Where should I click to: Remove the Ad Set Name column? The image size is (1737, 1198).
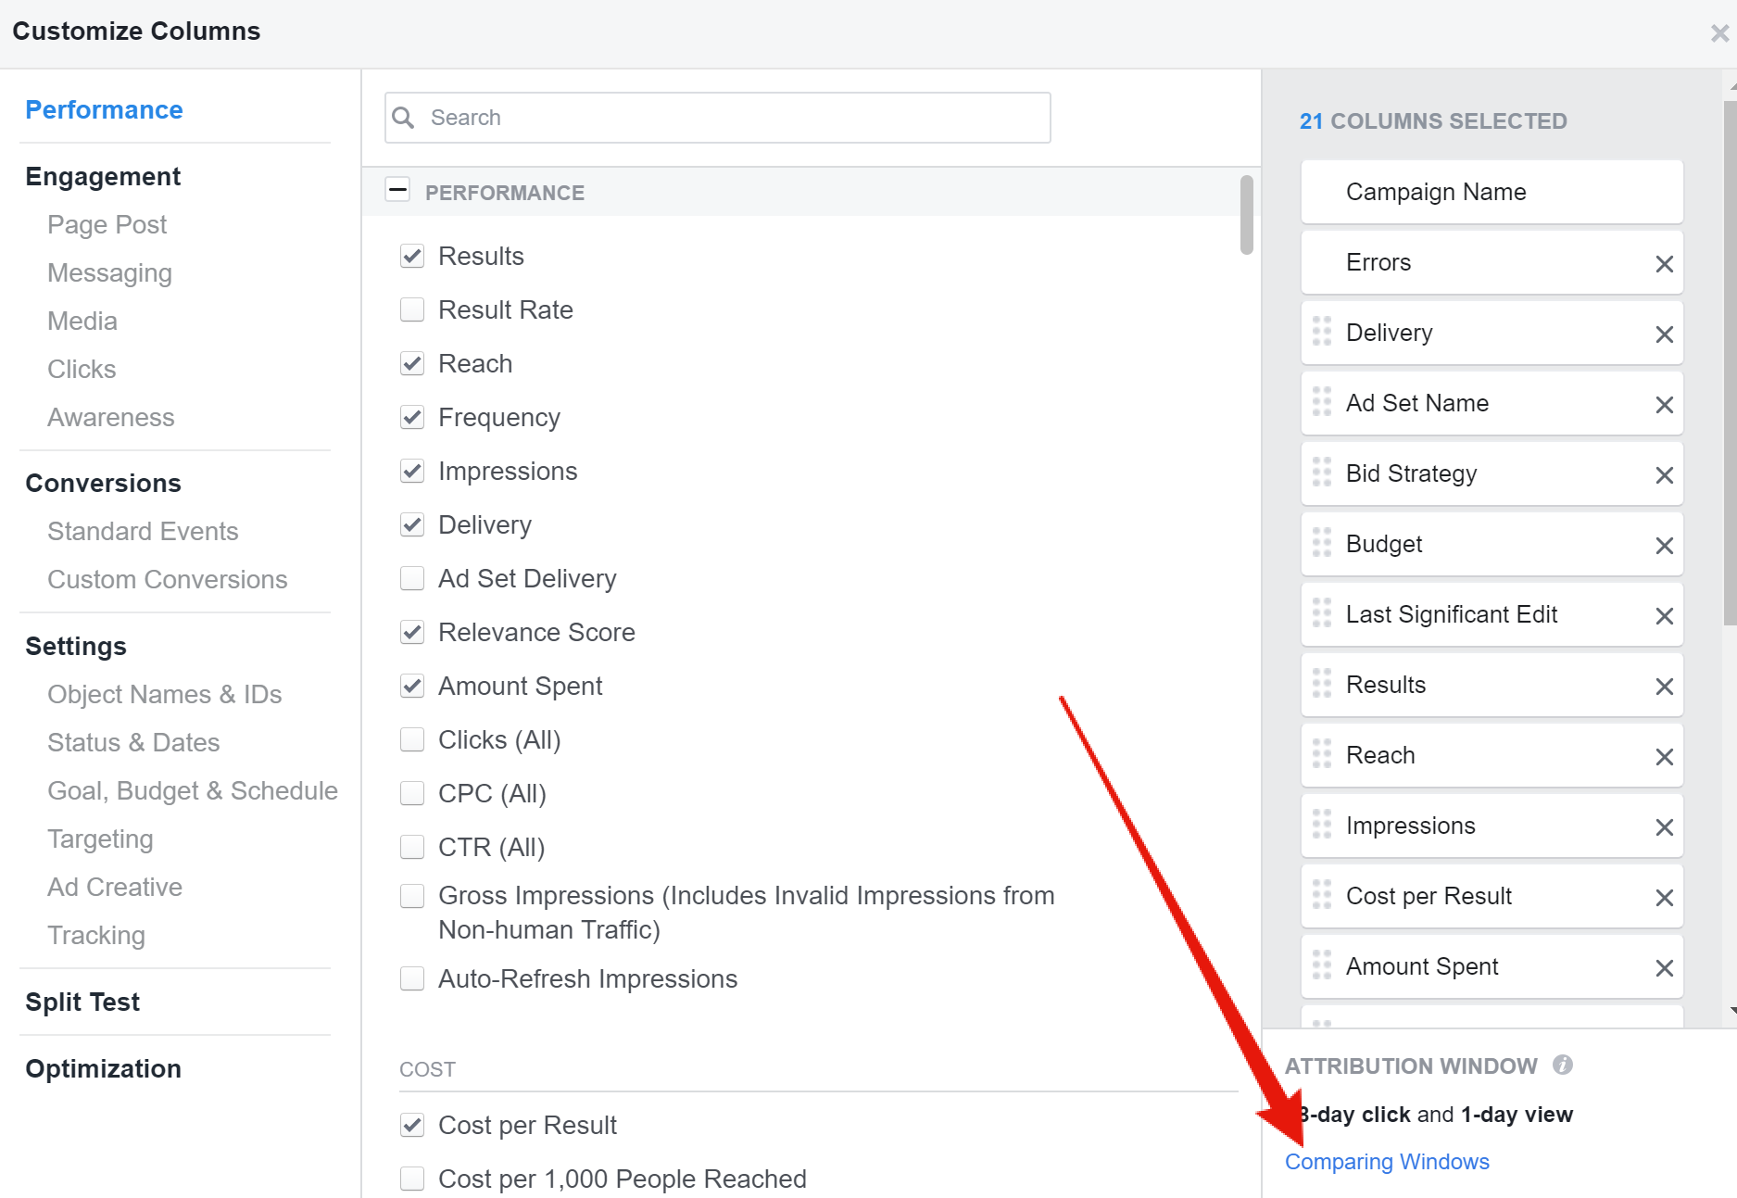tap(1664, 405)
